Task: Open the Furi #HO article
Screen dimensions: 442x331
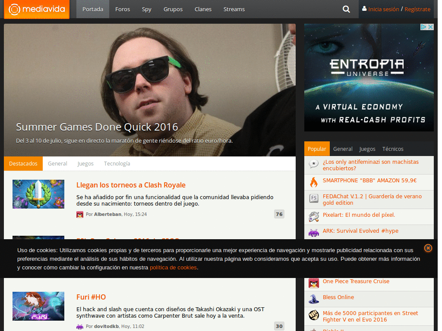Action: pyautogui.click(x=91, y=297)
